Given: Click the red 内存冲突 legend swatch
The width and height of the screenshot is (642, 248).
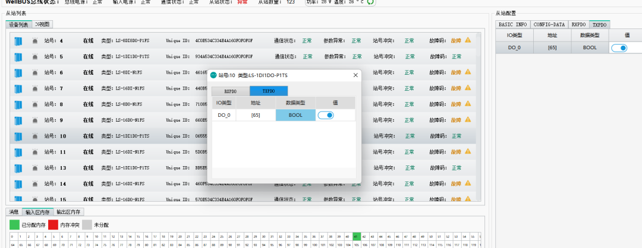Looking at the screenshot, I should tap(53, 225).
